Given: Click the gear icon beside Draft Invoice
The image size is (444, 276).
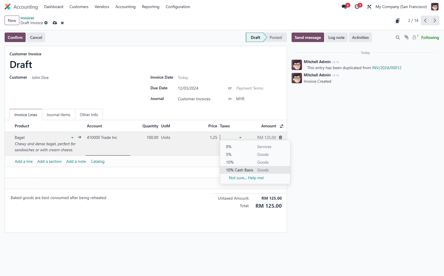Looking at the screenshot, I should tap(46, 23).
